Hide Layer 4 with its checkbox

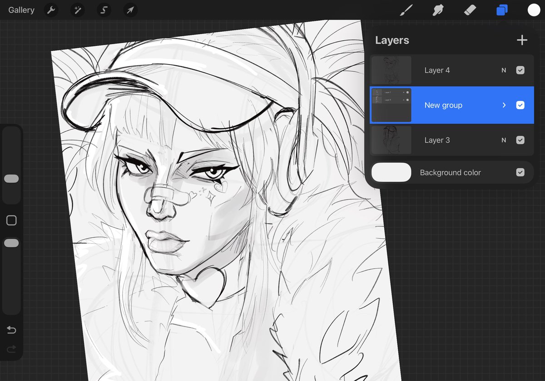pos(520,70)
